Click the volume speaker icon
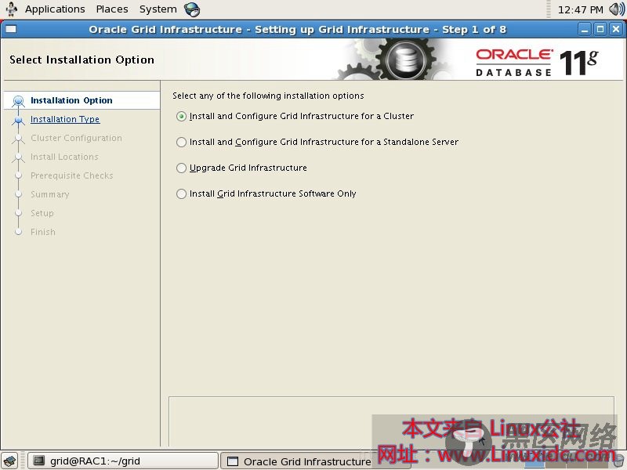Viewport: 627px width, 470px height. (x=617, y=9)
